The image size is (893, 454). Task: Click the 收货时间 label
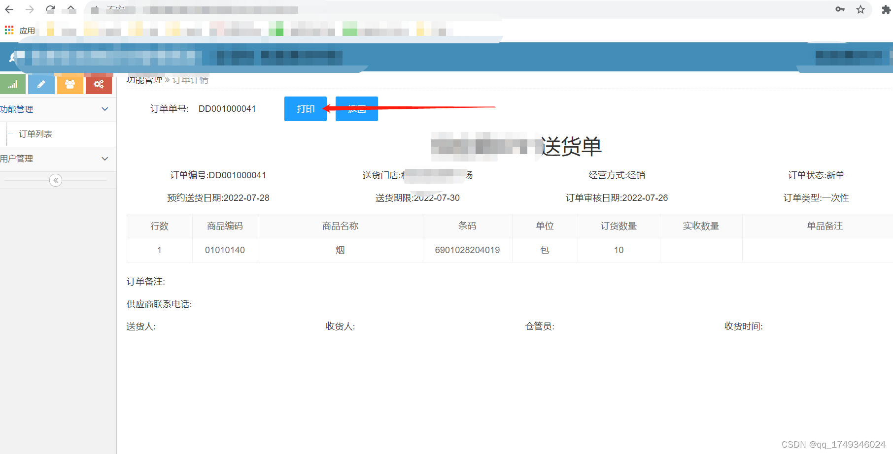coord(744,326)
